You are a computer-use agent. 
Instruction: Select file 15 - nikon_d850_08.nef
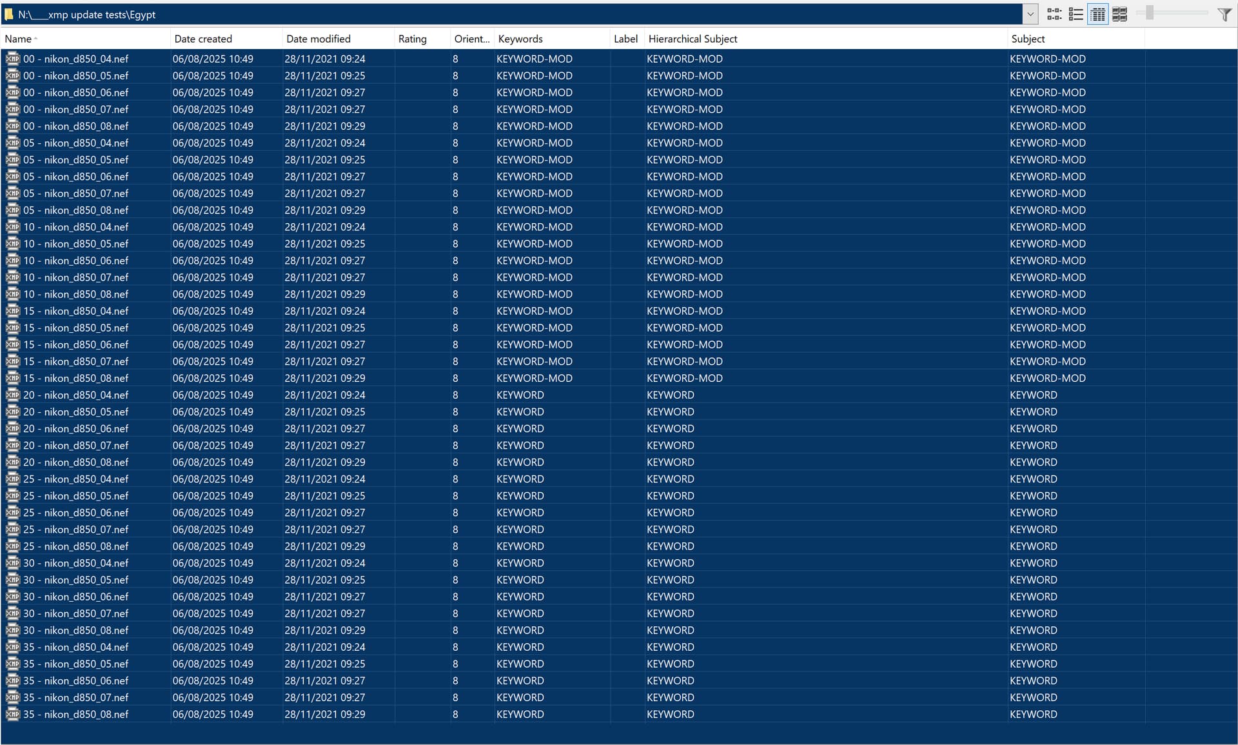(76, 378)
